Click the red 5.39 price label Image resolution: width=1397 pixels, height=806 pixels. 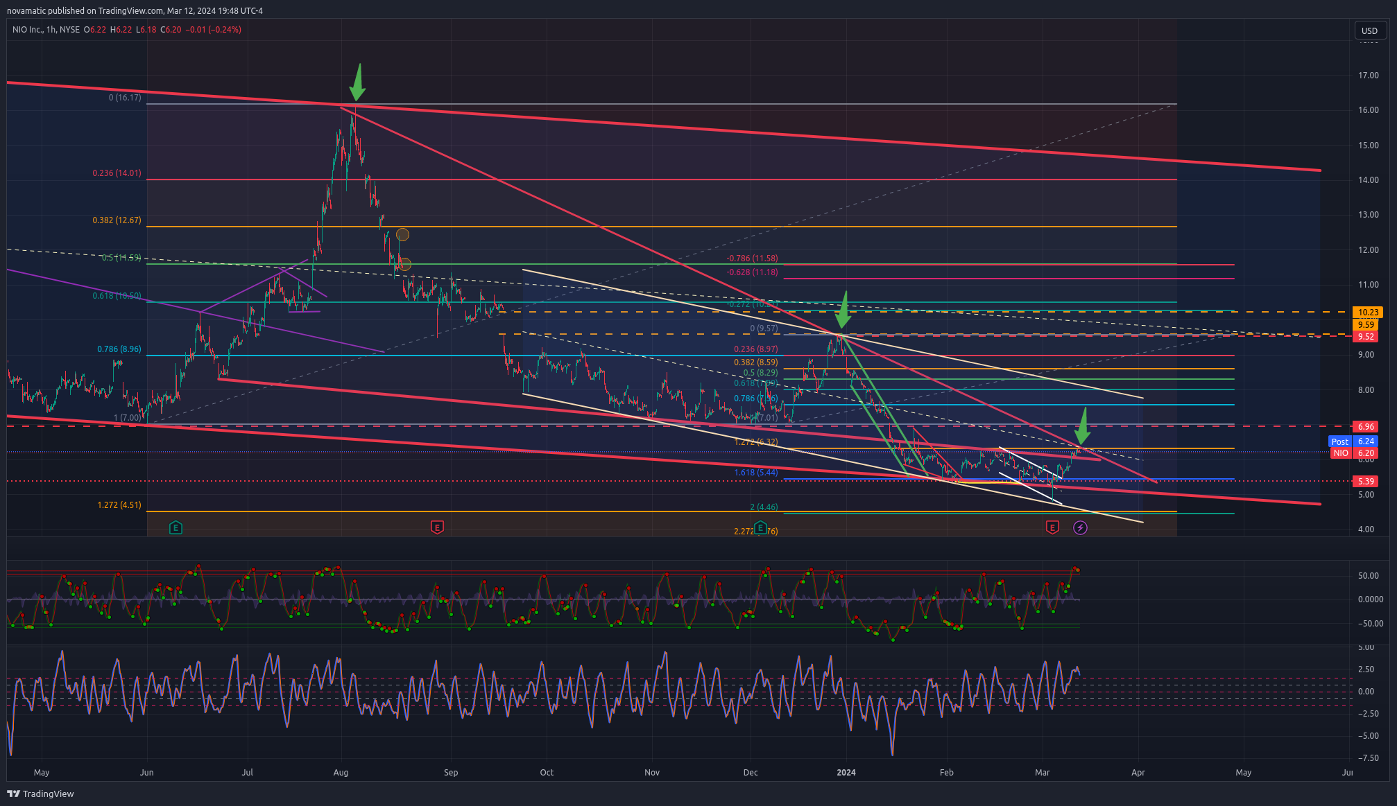click(1366, 481)
